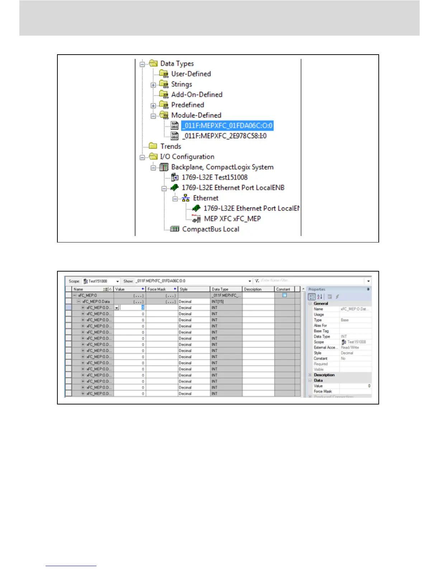The width and height of the screenshot is (439, 569).
Task: Click the filter funnel icon
Action: click(x=257, y=281)
